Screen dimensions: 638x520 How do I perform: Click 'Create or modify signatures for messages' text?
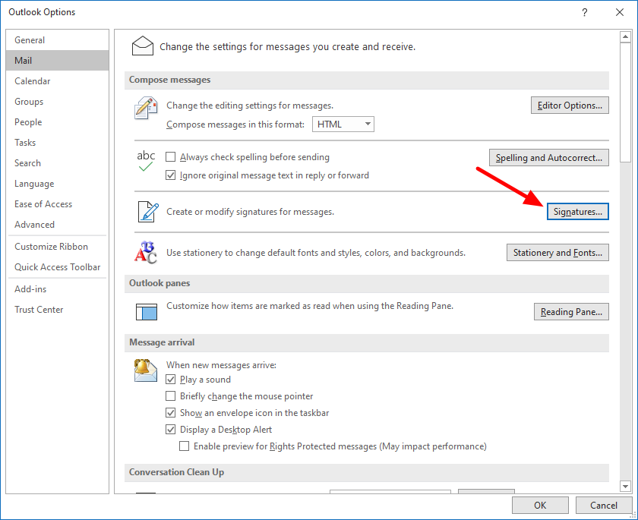(250, 212)
